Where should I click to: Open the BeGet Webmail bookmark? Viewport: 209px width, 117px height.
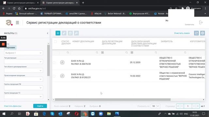115,14
